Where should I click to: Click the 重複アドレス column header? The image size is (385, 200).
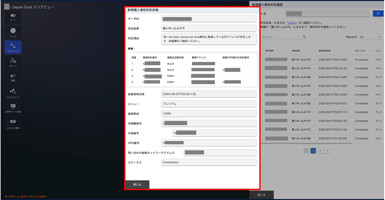[x=199, y=57]
